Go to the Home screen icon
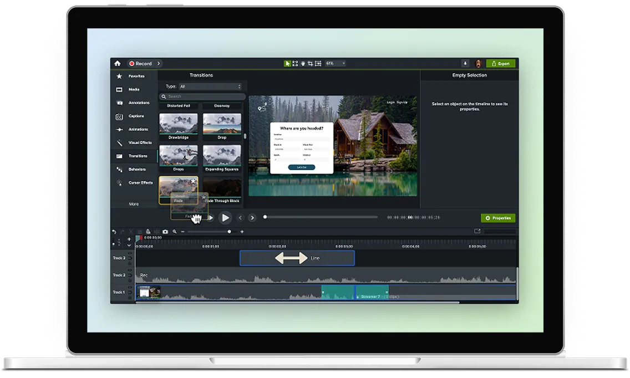 [x=118, y=64]
